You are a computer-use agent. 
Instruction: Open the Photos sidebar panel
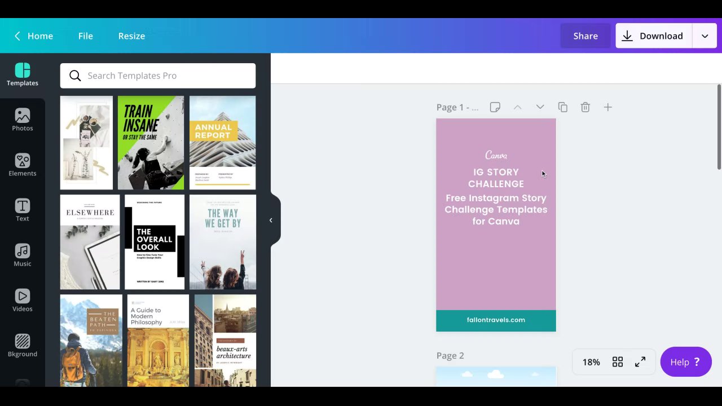coord(23,121)
